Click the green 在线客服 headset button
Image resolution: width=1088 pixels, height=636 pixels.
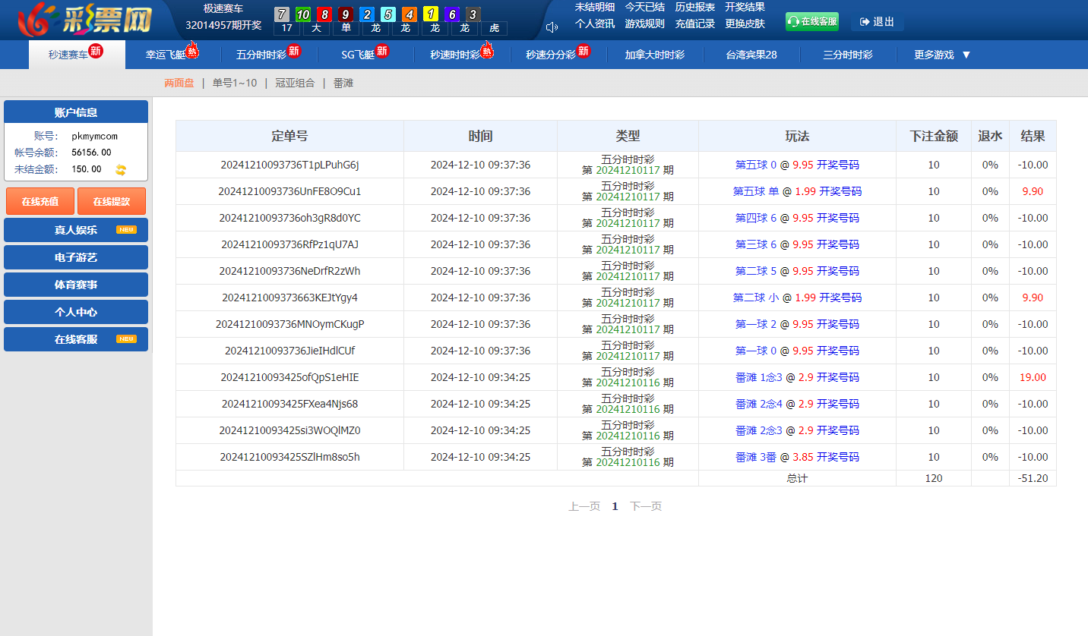click(x=811, y=22)
